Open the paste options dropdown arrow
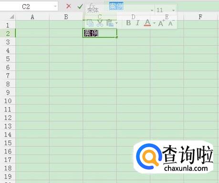This screenshot has width=219, height=183. [116, 23]
